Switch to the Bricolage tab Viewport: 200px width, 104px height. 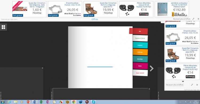point(140,59)
